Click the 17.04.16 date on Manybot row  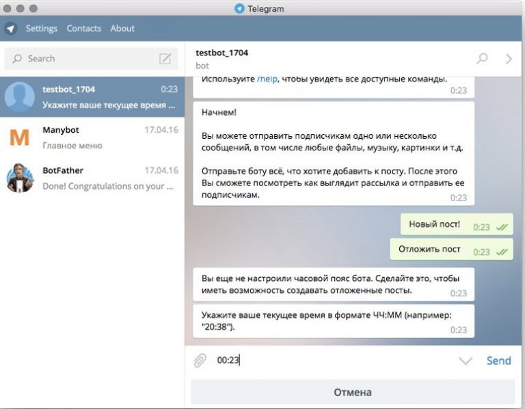click(x=161, y=130)
